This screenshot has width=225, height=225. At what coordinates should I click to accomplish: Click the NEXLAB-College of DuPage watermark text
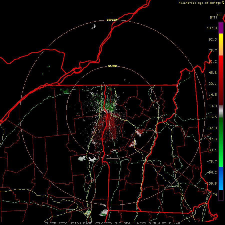tap(201, 3)
